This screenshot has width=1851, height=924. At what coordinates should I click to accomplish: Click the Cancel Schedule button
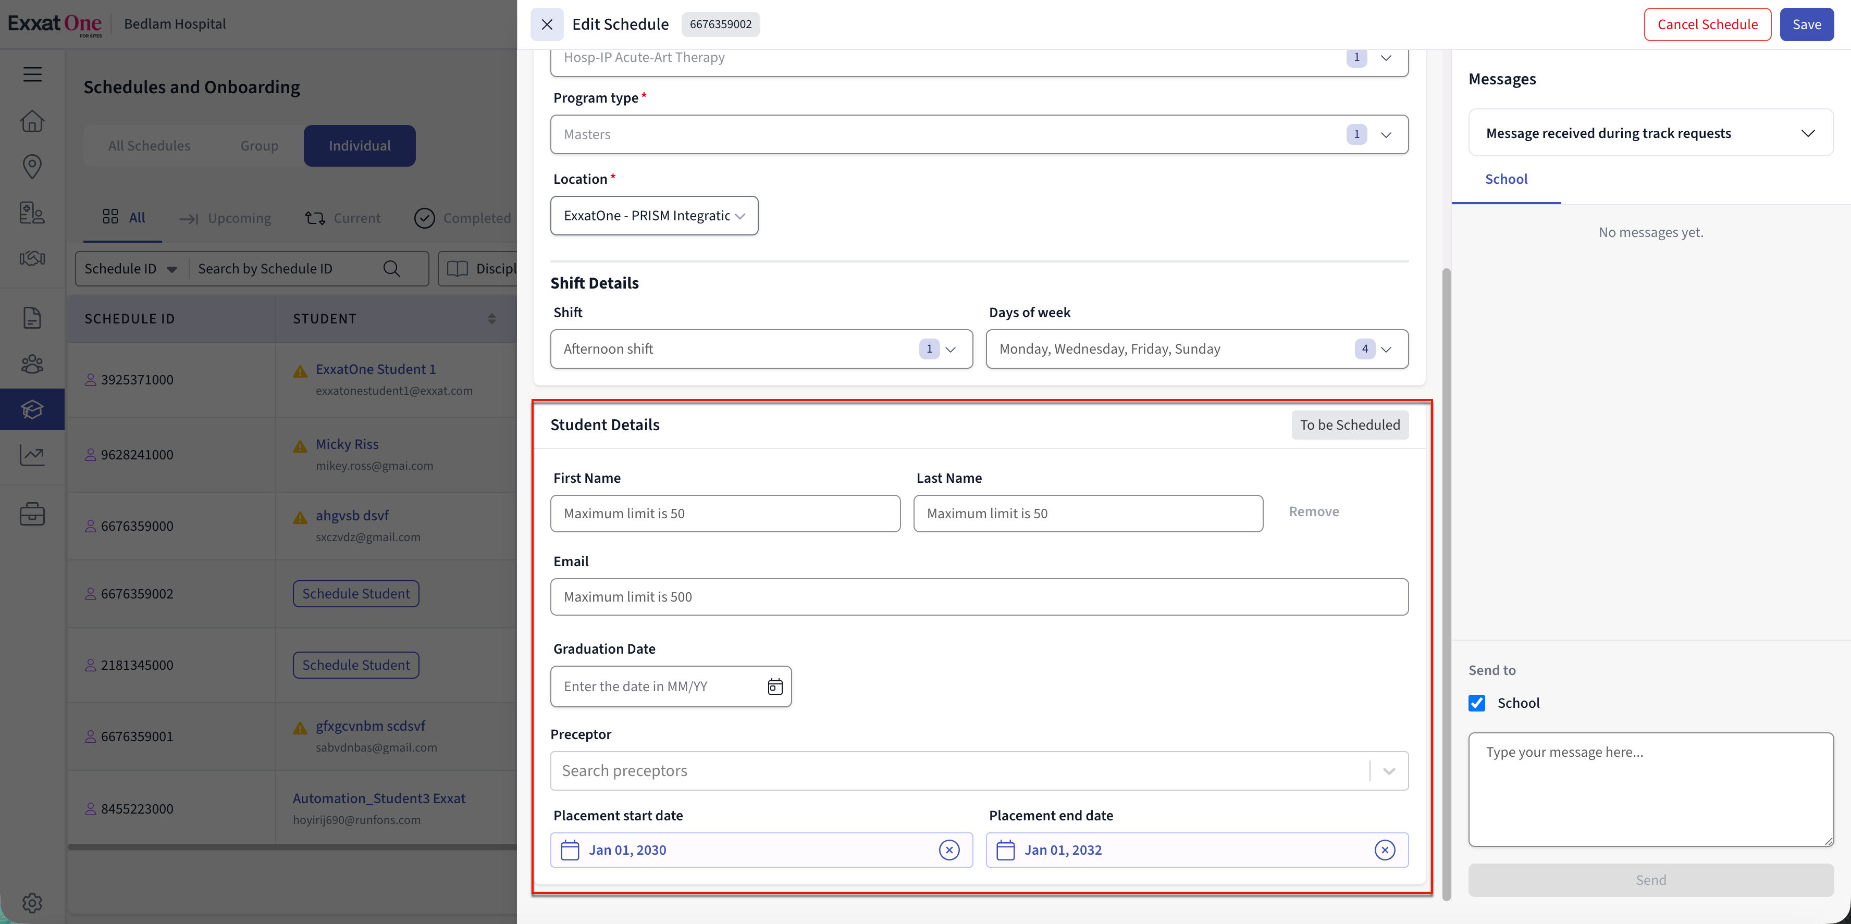pos(1707,24)
